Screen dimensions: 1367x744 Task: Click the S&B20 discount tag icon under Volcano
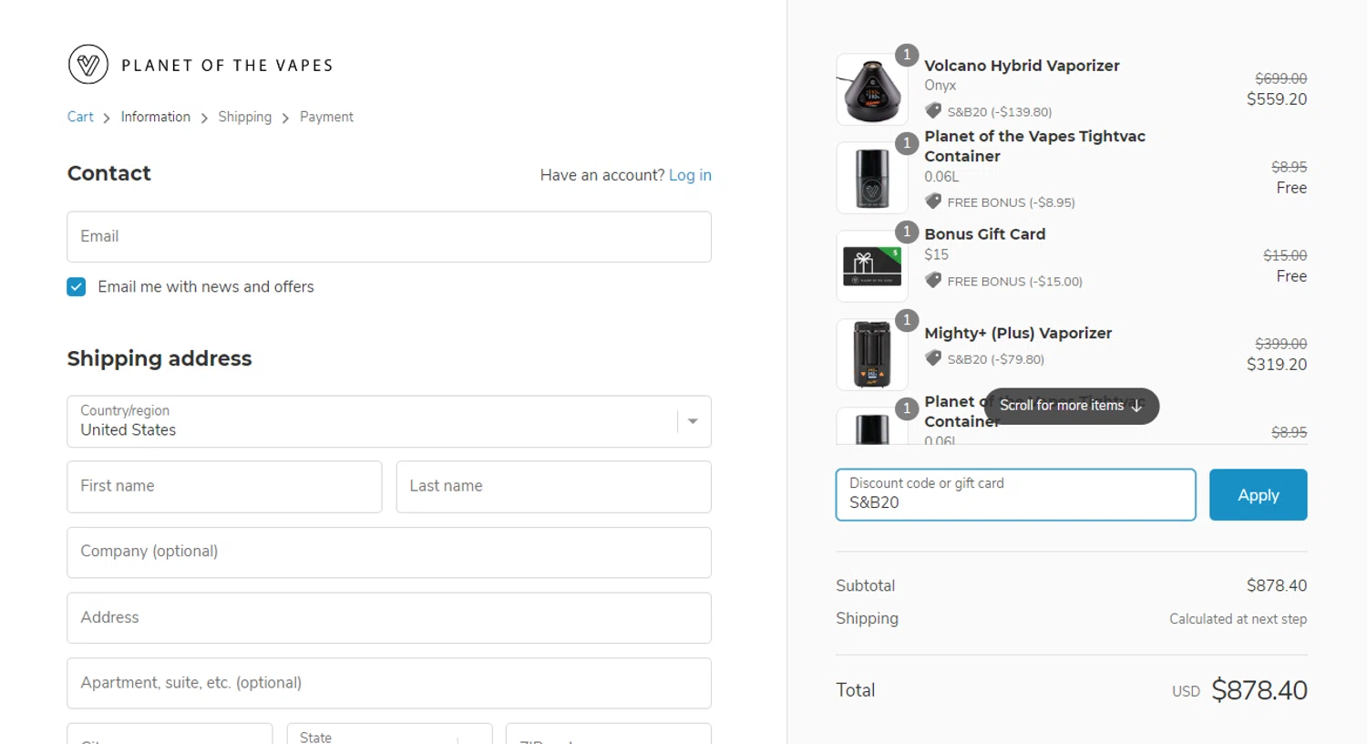(933, 111)
